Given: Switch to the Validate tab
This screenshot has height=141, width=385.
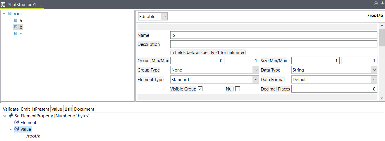Looking at the screenshot, I should (x=11, y=109).
